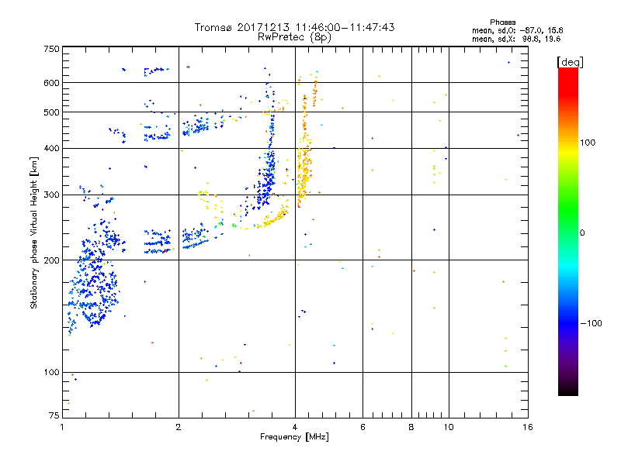Click the x-axis '8' tick label
621x465 pixels.
pos(411,427)
